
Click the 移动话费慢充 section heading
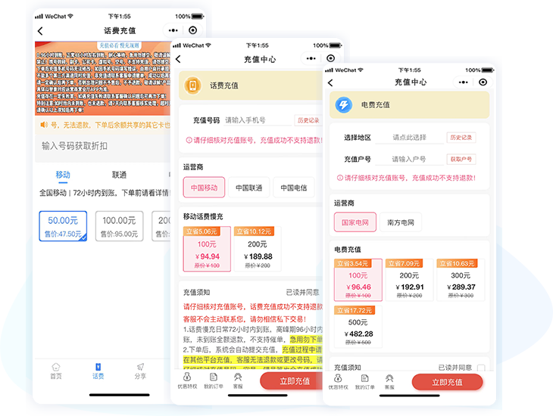click(x=203, y=216)
